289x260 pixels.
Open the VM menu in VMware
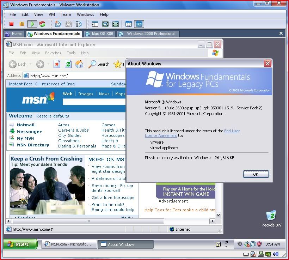point(51,14)
